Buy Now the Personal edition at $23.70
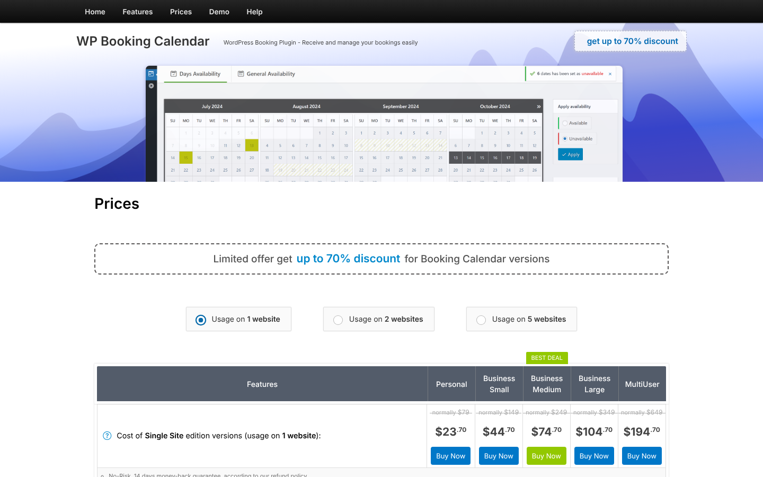This screenshot has height=477, width=763. pos(450,456)
